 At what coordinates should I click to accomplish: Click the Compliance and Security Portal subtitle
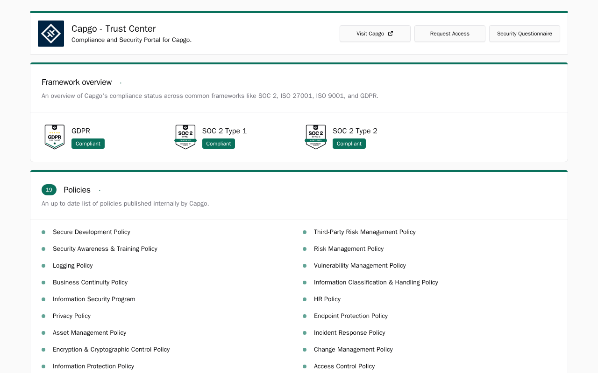(132, 40)
